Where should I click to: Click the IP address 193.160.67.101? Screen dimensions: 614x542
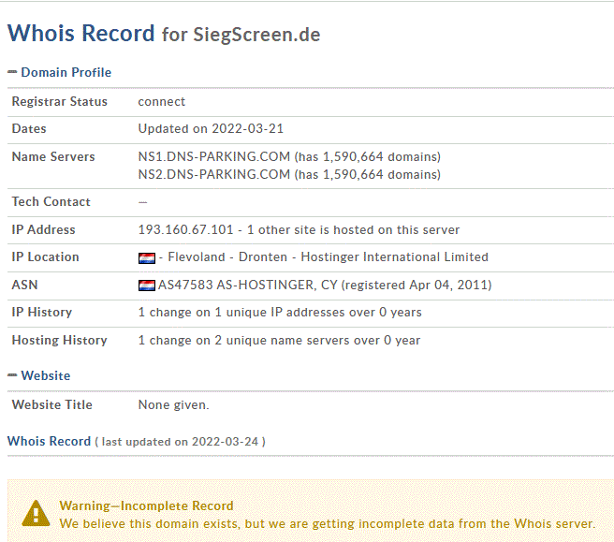[x=185, y=229]
